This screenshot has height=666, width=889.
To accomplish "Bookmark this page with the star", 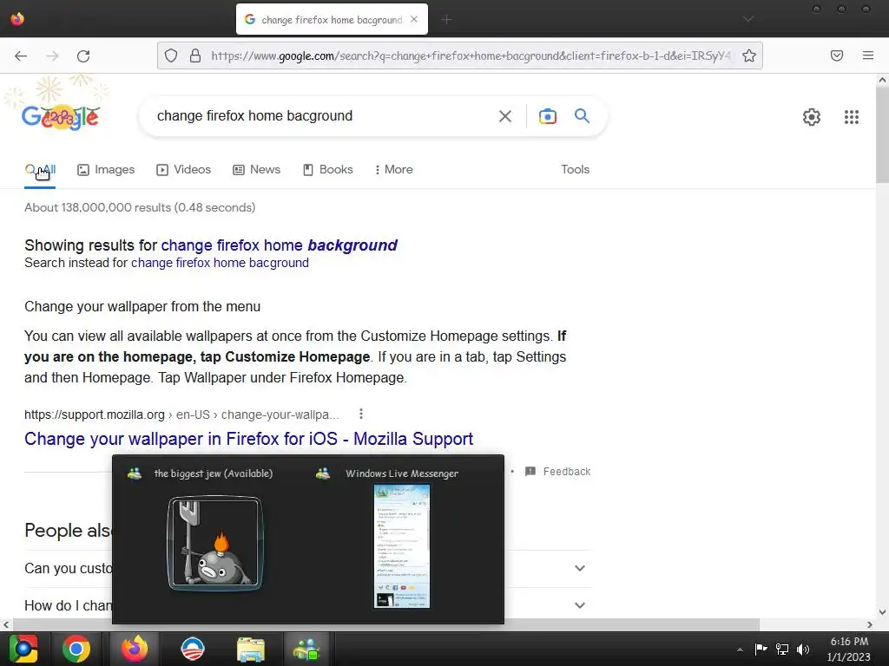I will point(749,55).
